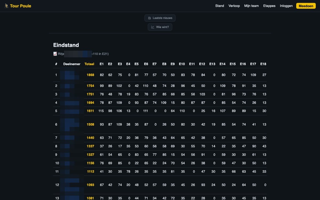
Task: Click the Totaal column header
Action: pyautogui.click(x=89, y=64)
